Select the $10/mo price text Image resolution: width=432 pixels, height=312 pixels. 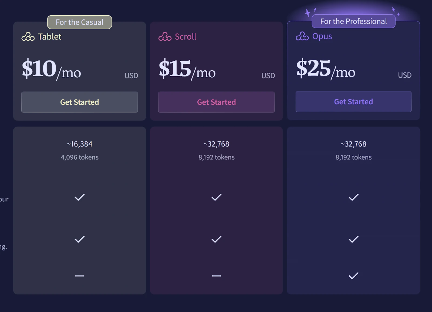coord(51,69)
